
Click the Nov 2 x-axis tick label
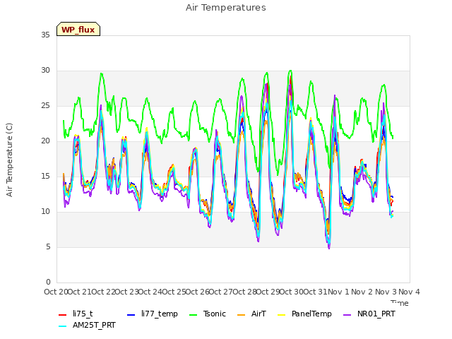pos(362,292)
